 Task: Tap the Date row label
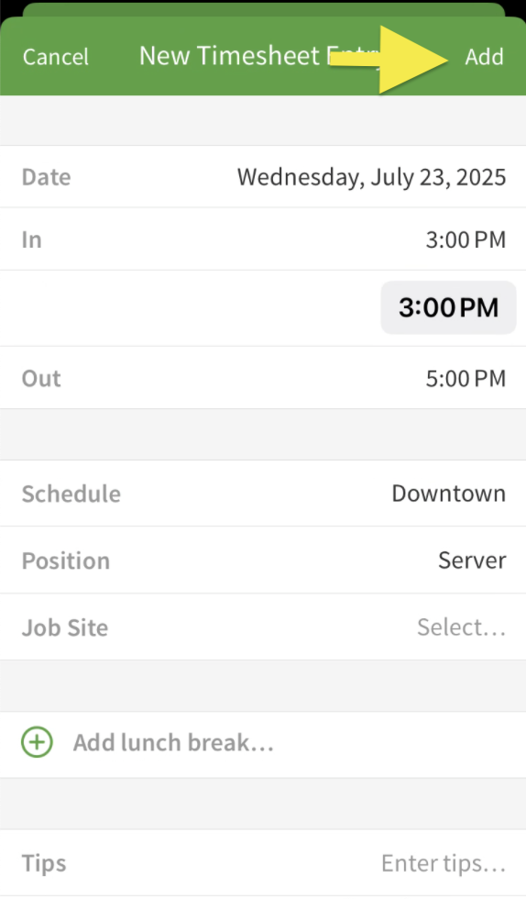point(47,177)
